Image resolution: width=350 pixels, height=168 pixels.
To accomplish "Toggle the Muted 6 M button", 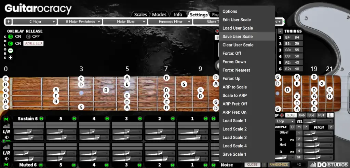I will pyautogui.click(x=41, y=165).
